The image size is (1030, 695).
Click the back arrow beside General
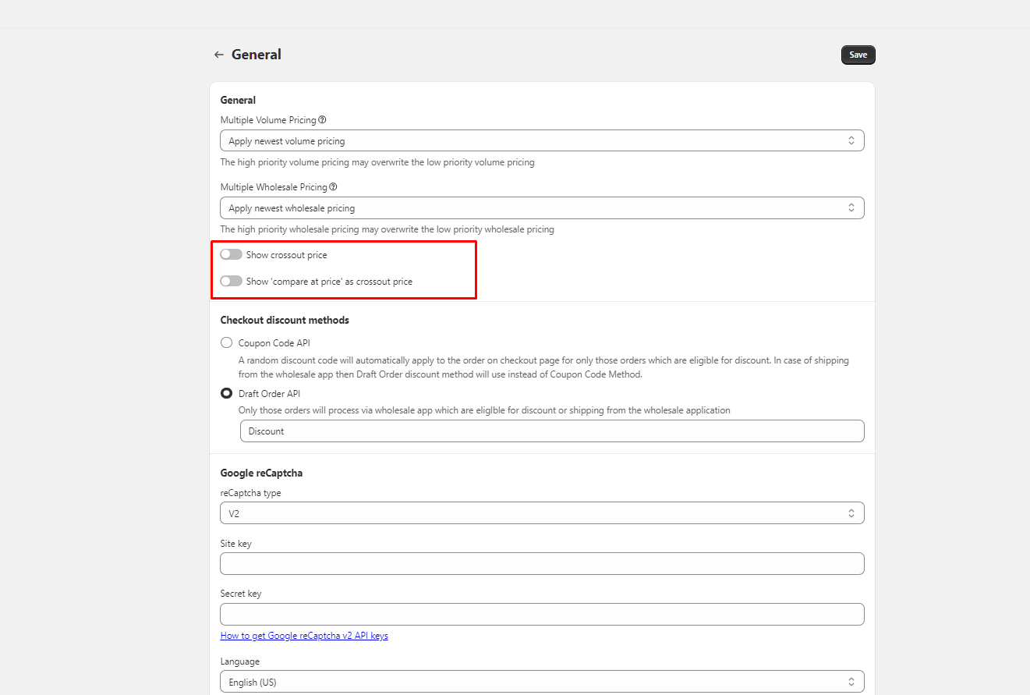pyautogui.click(x=218, y=55)
